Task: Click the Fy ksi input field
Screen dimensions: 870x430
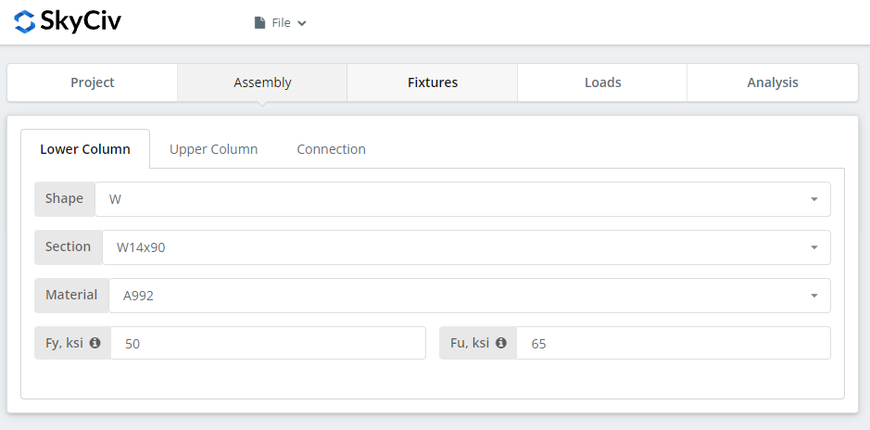Action: coord(268,344)
